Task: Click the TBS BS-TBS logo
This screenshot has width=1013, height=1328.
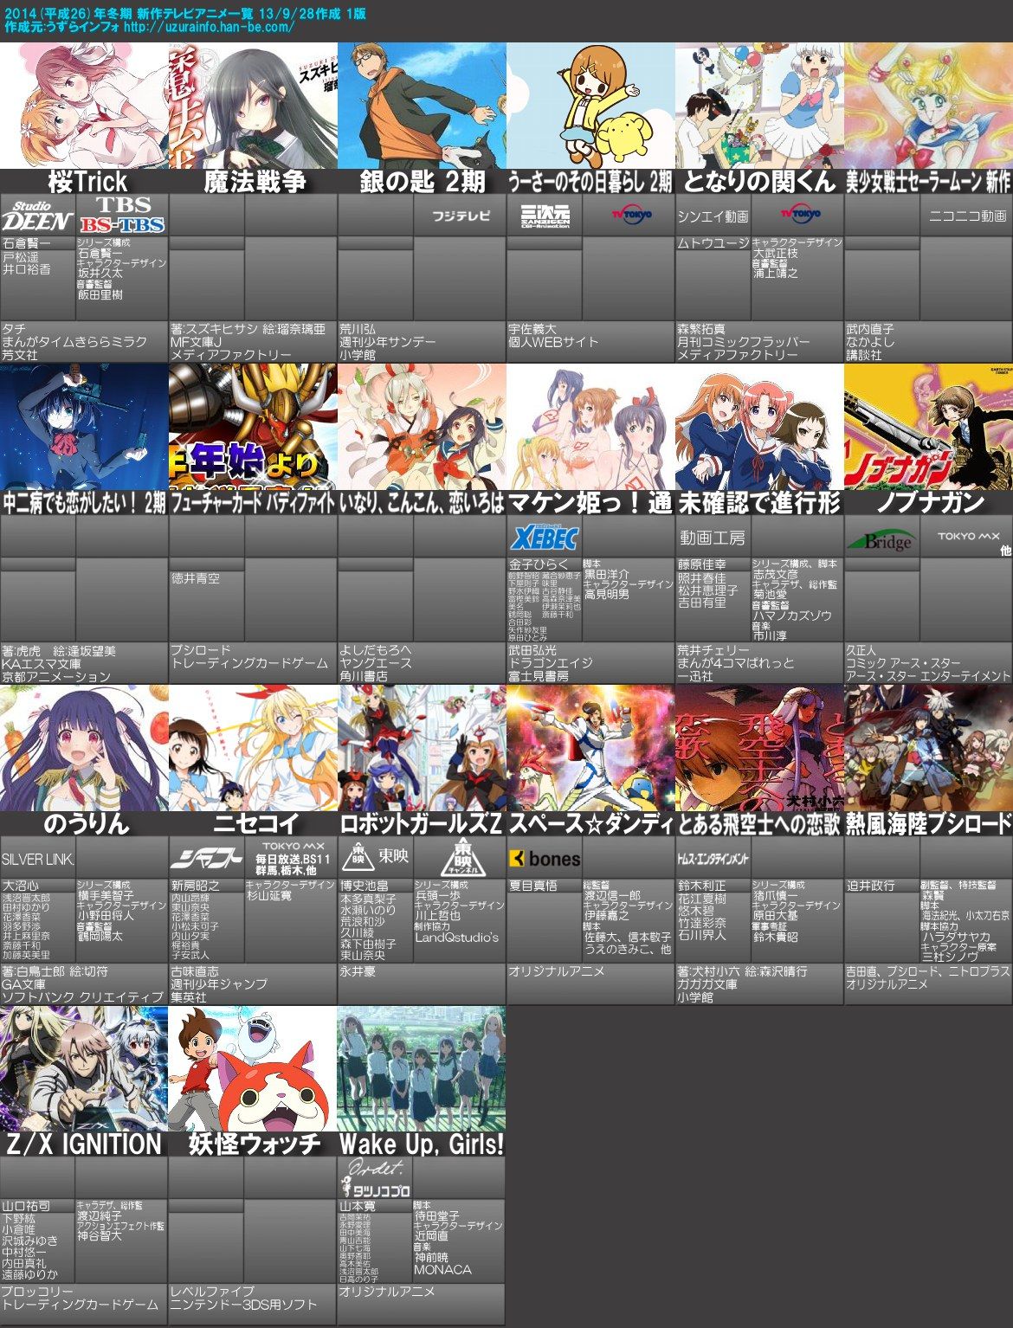Action: tap(122, 215)
